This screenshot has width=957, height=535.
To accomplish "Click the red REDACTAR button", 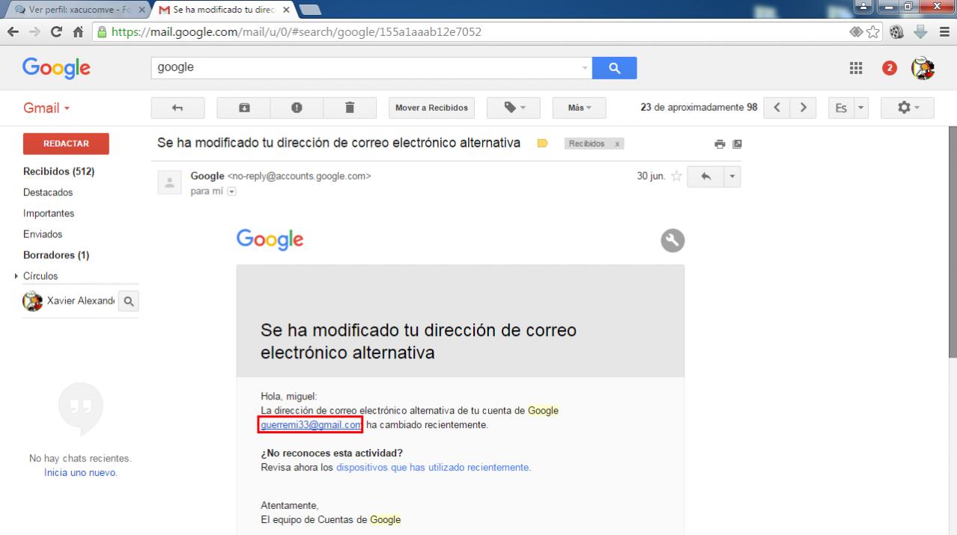I will tap(66, 144).
